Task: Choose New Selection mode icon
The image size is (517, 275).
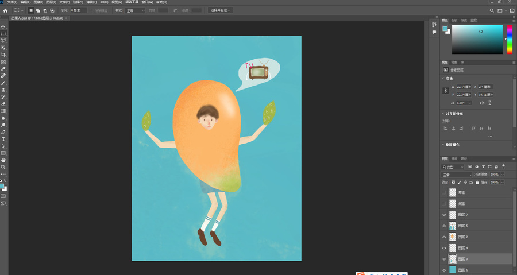Action: (x=31, y=10)
